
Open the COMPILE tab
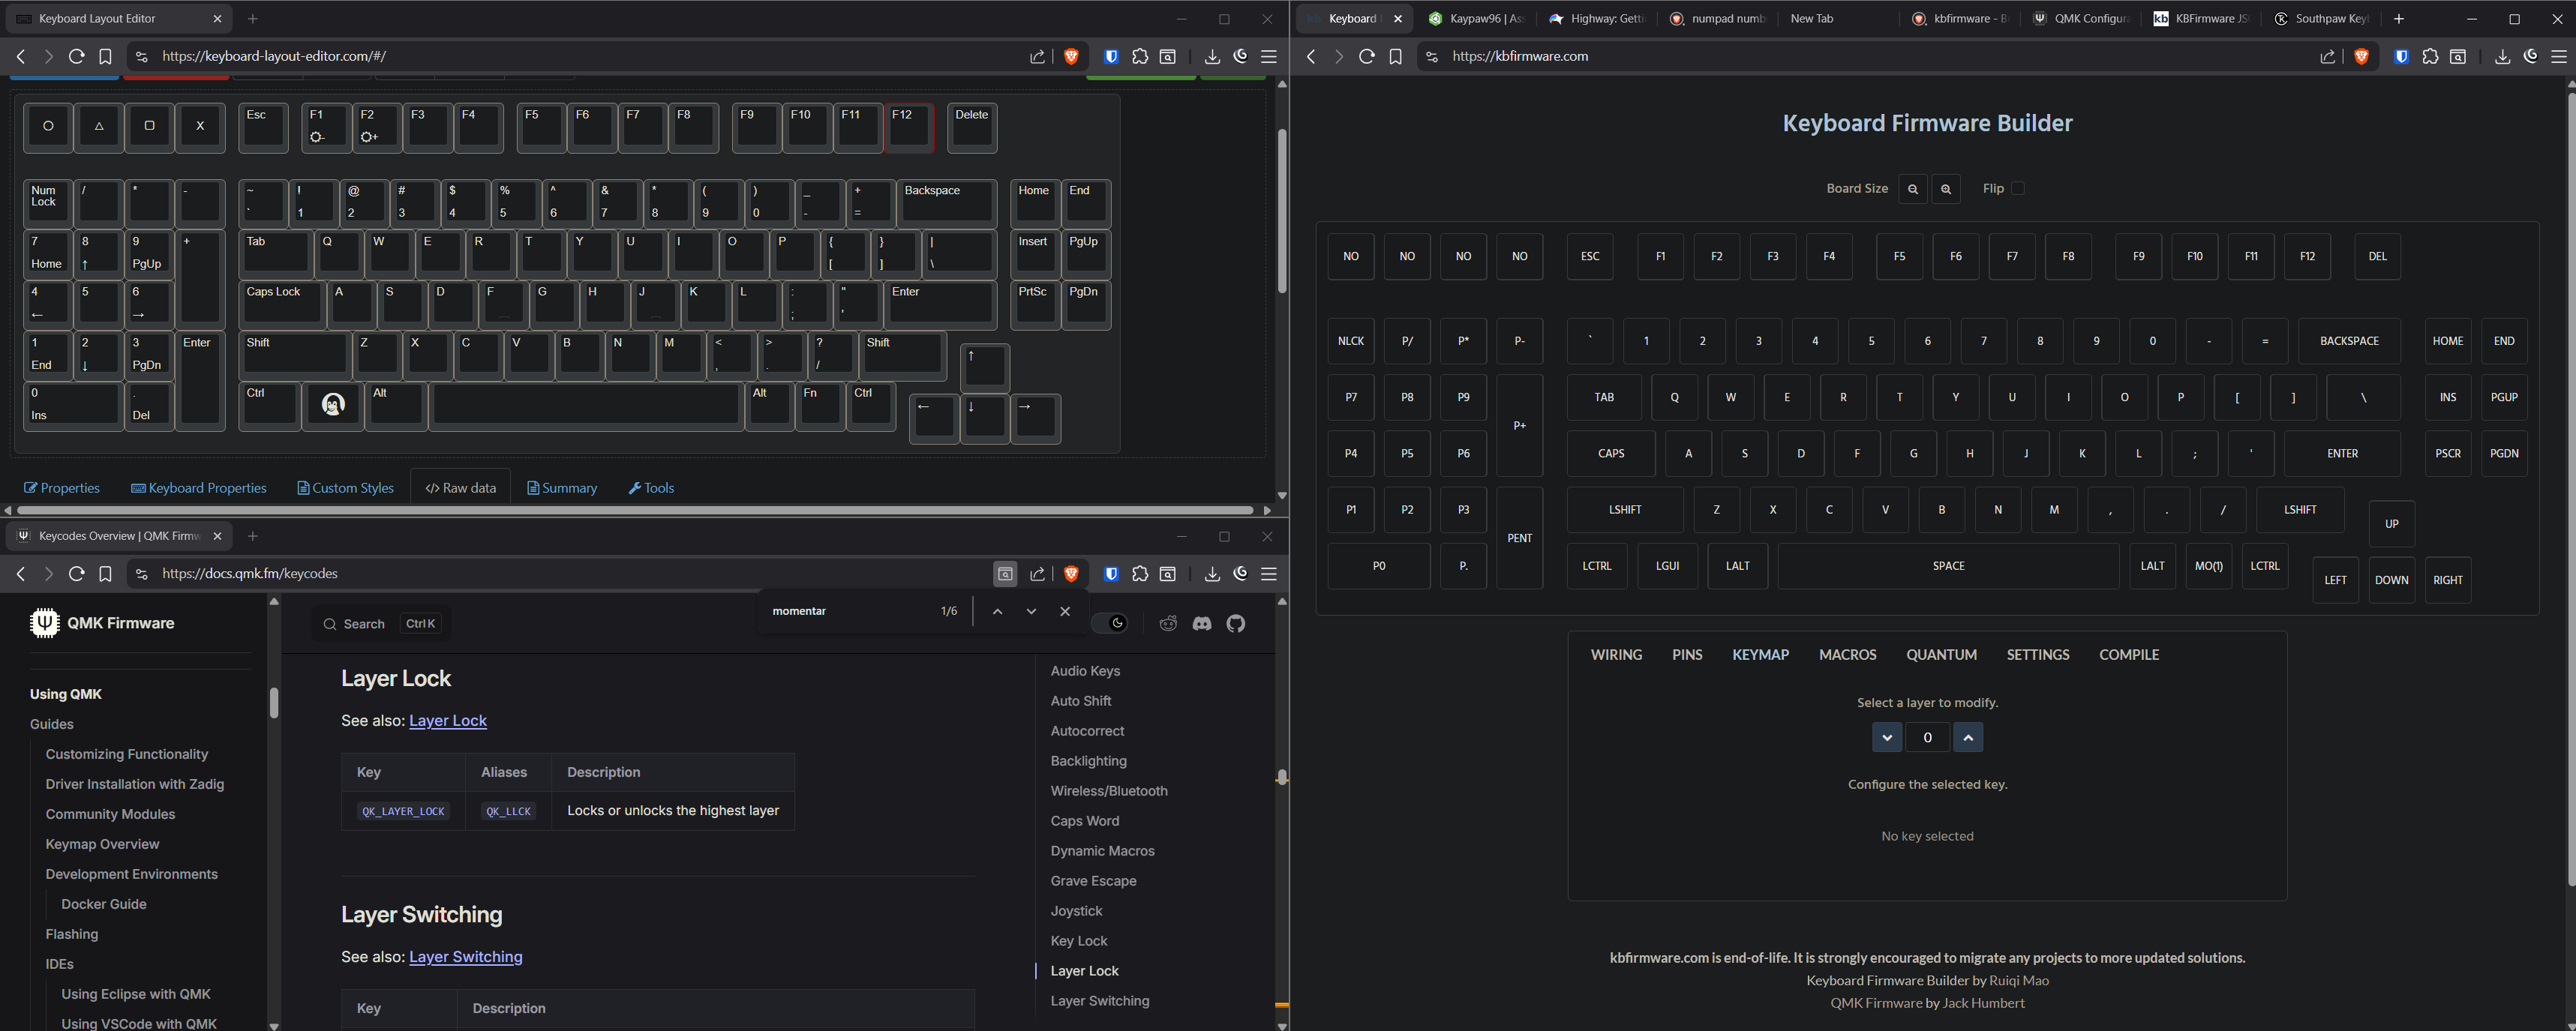[2129, 655]
